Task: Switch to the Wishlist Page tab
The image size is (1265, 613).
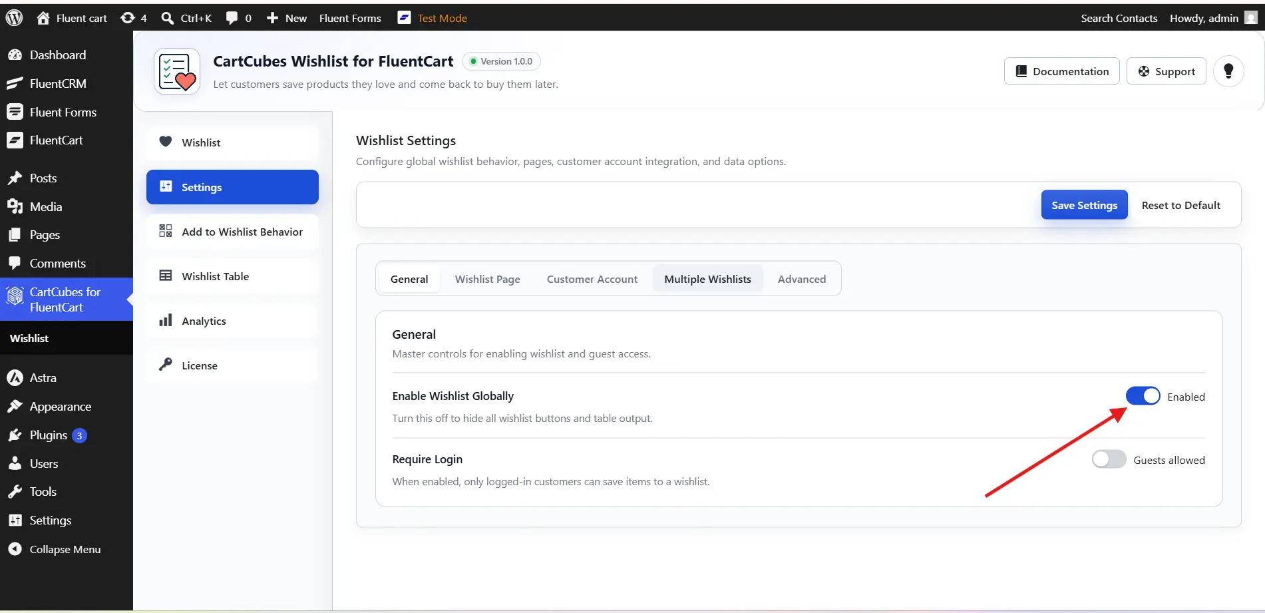Action: click(488, 279)
